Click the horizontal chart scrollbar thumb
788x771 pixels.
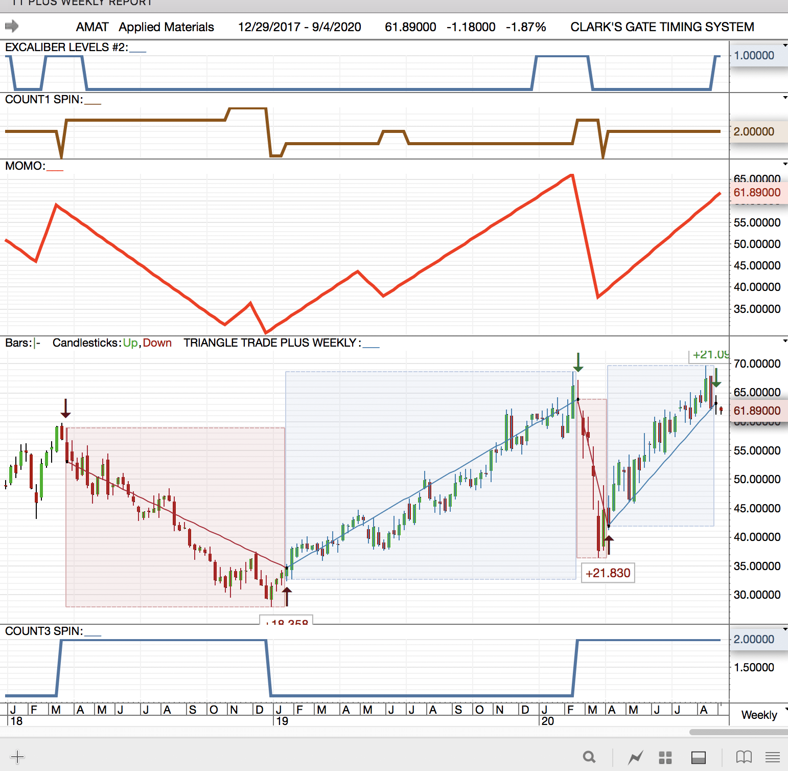click(x=738, y=732)
